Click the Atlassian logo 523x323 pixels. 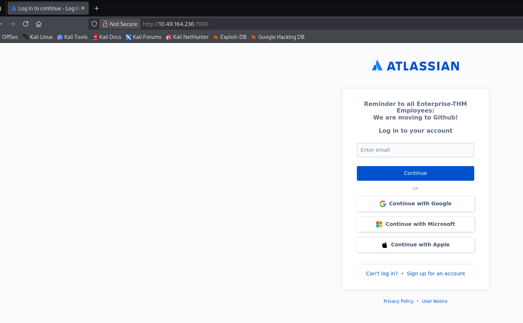click(415, 66)
